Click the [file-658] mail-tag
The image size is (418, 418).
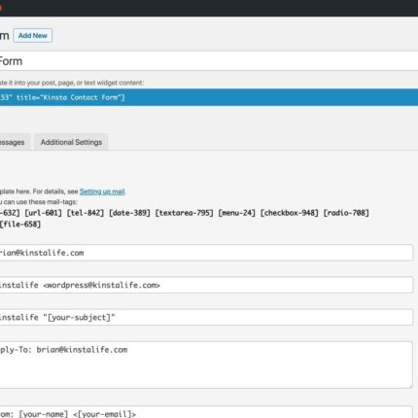(x=20, y=225)
